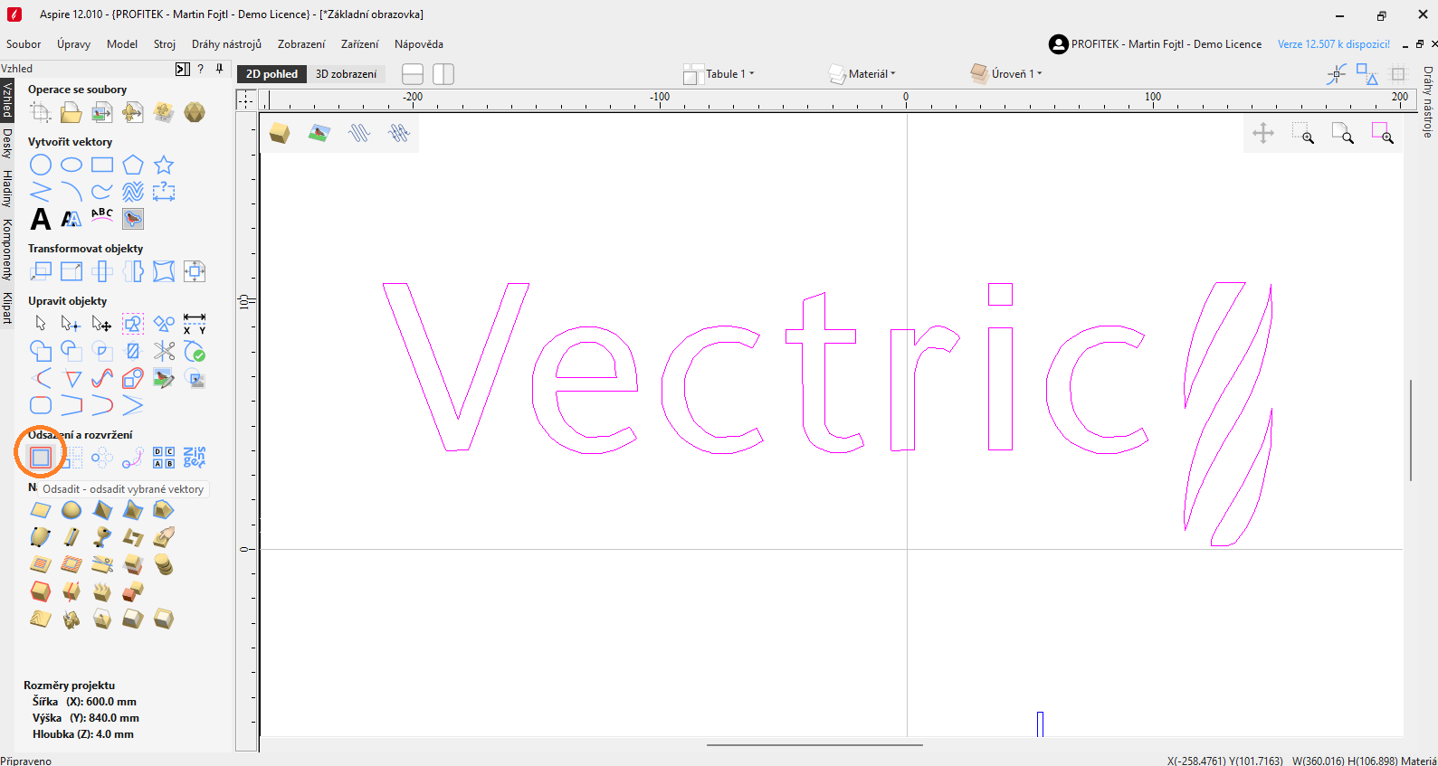Viewport: 1438px width, 766px height.
Task: Open the Dráhy nástrojů menu
Action: pyautogui.click(x=226, y=44)
